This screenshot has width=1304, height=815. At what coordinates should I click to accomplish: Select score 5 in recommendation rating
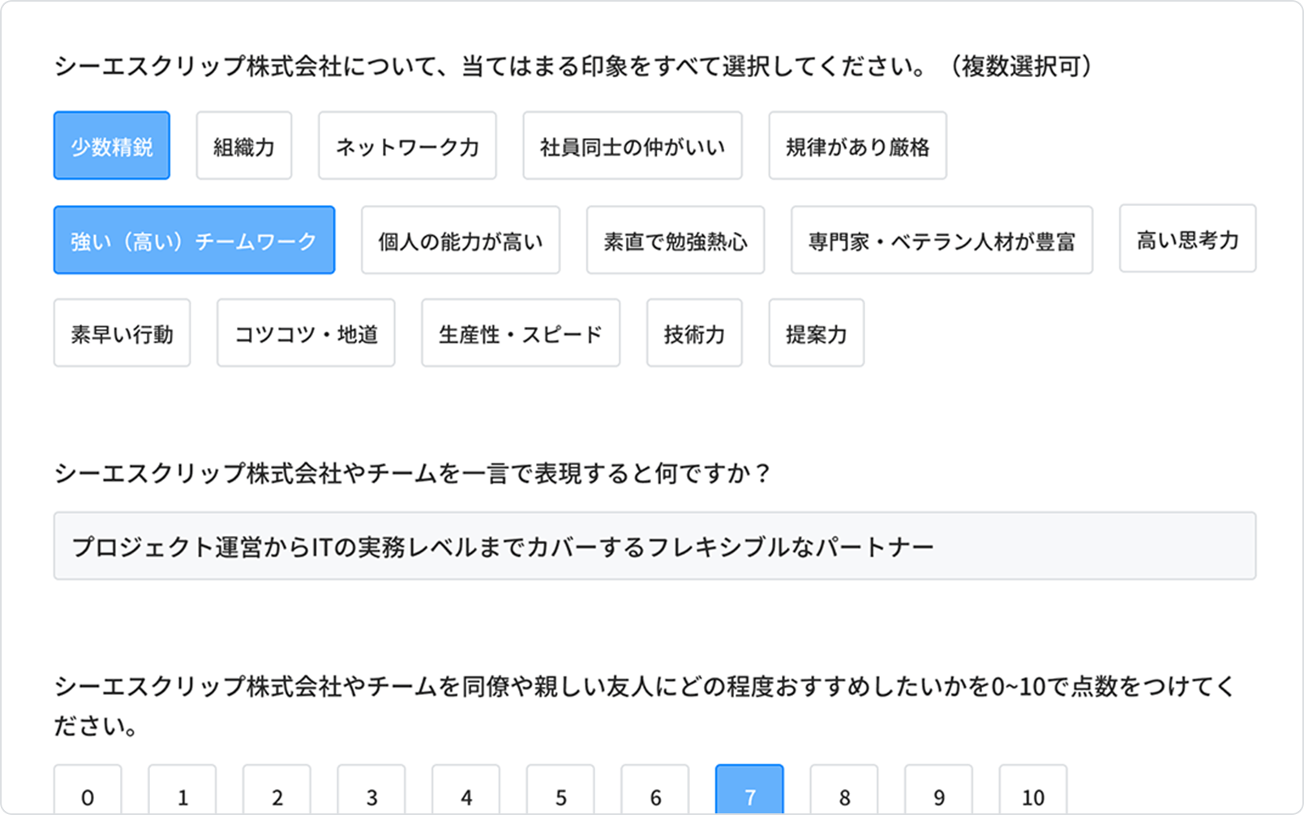(x=560, y=790)
